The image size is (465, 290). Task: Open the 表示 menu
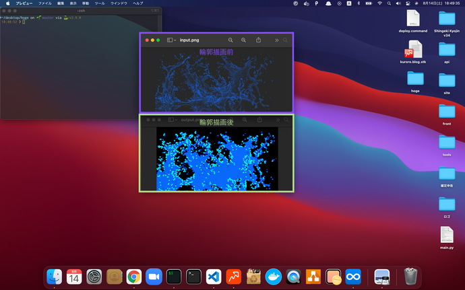(73, 3)
